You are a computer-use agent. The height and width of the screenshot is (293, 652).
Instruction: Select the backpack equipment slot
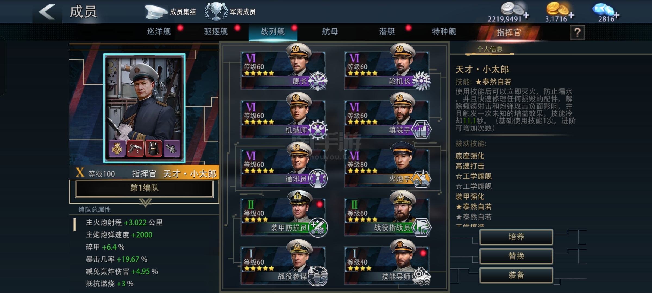(x=153, y=148)
